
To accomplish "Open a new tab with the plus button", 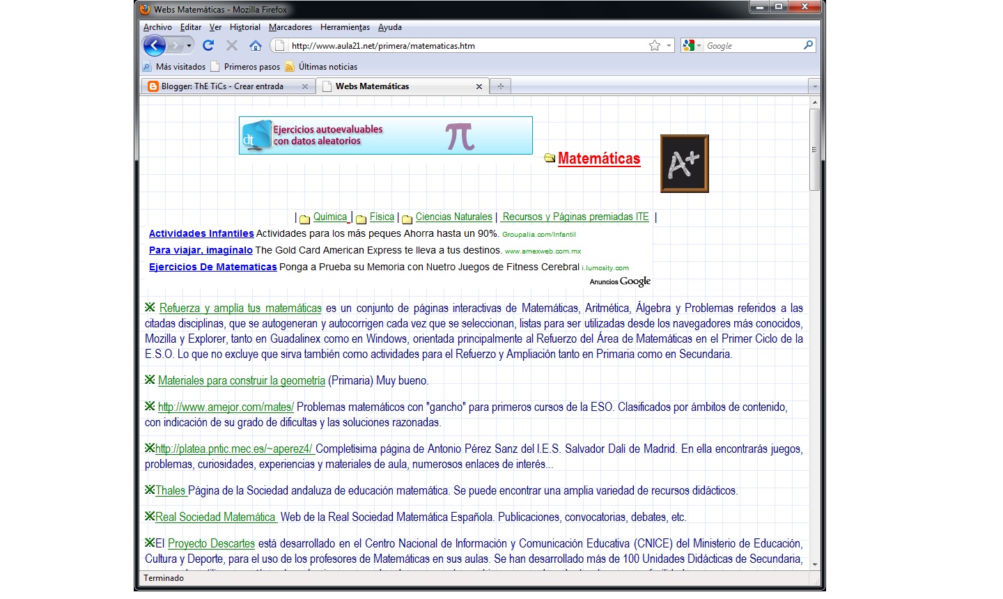I will 500,86.
